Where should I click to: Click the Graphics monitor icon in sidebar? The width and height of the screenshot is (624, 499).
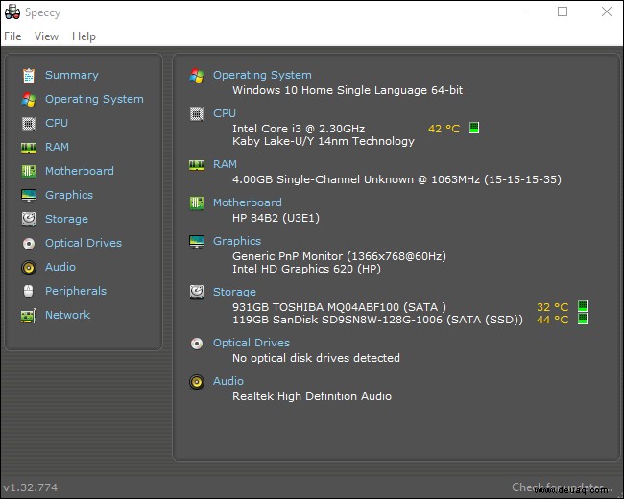(x=29, y=195)
